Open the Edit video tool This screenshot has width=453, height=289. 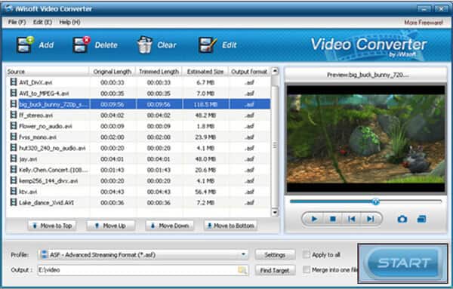(x=208, y=45)
